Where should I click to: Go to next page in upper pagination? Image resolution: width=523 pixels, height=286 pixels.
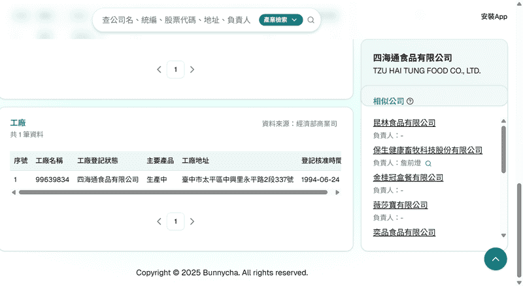pos(192,69)
